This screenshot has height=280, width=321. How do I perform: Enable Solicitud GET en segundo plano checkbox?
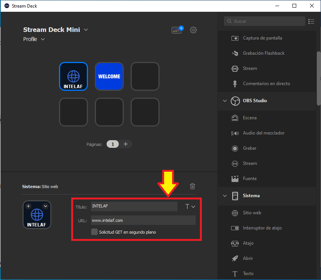click(x=94, y=232)
